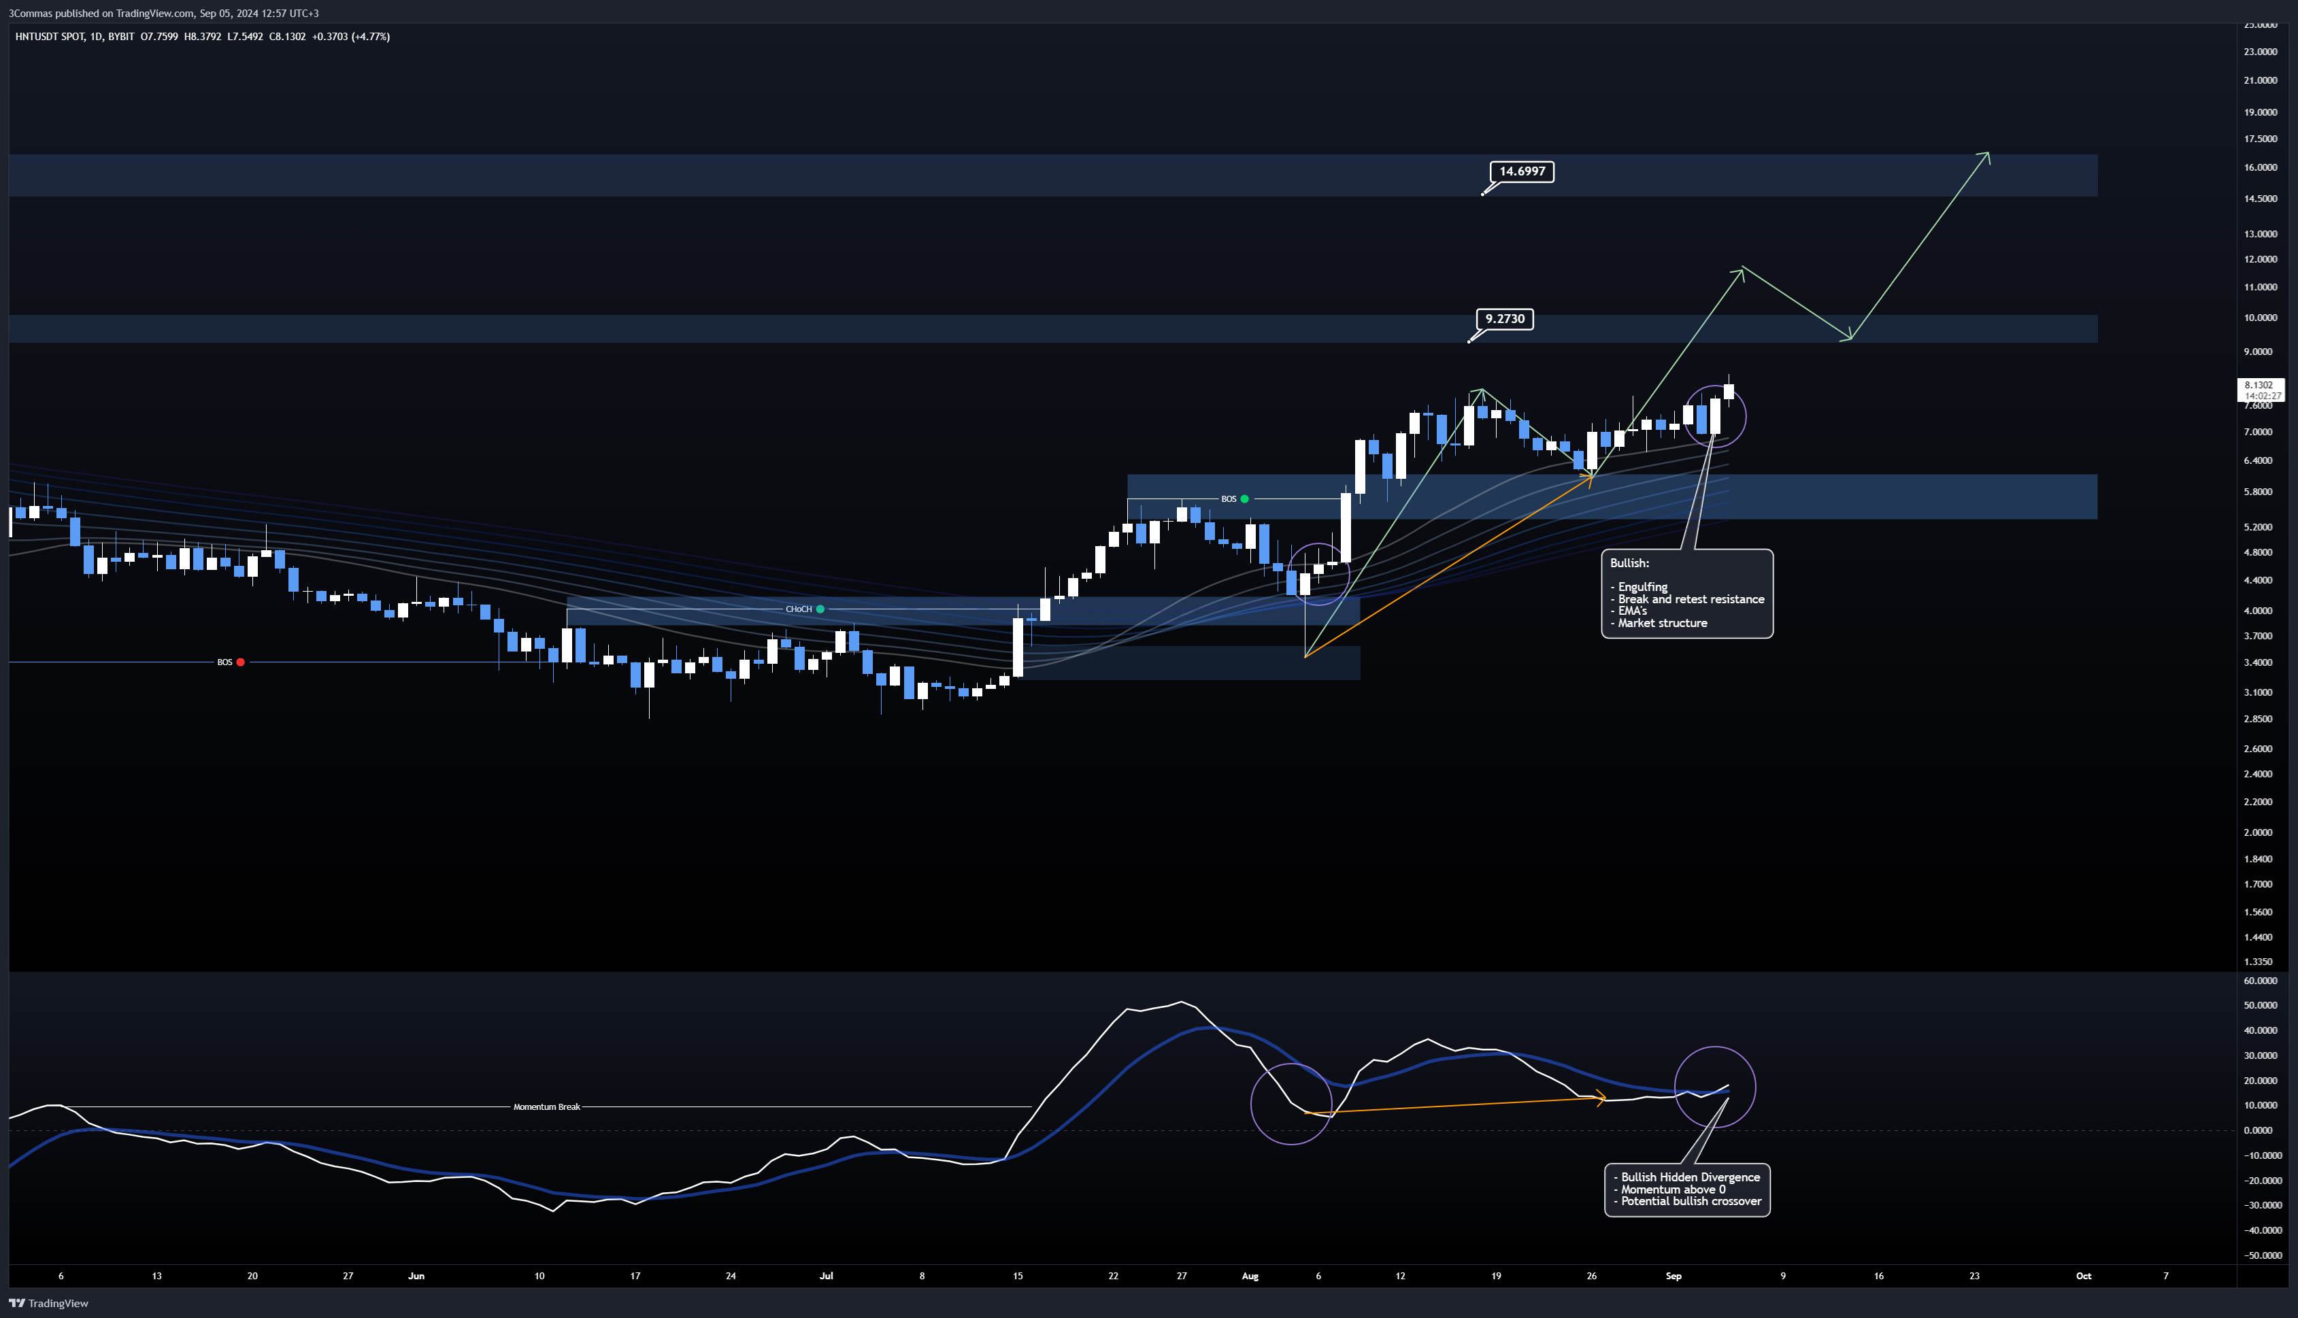Viewport: 2298px width, 1318px height.
Task: Click the Jul label on the date axis
Action: pos(826,1277)
